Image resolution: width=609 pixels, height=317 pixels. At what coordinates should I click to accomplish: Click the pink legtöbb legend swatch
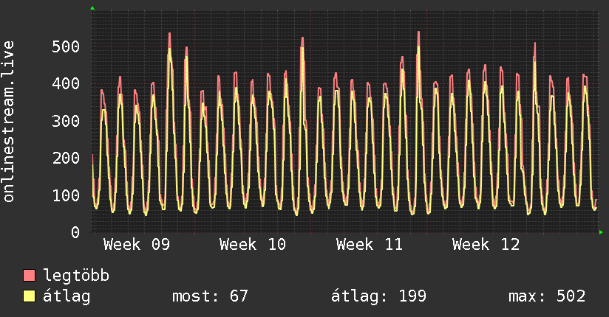click(x=29, y=275)
